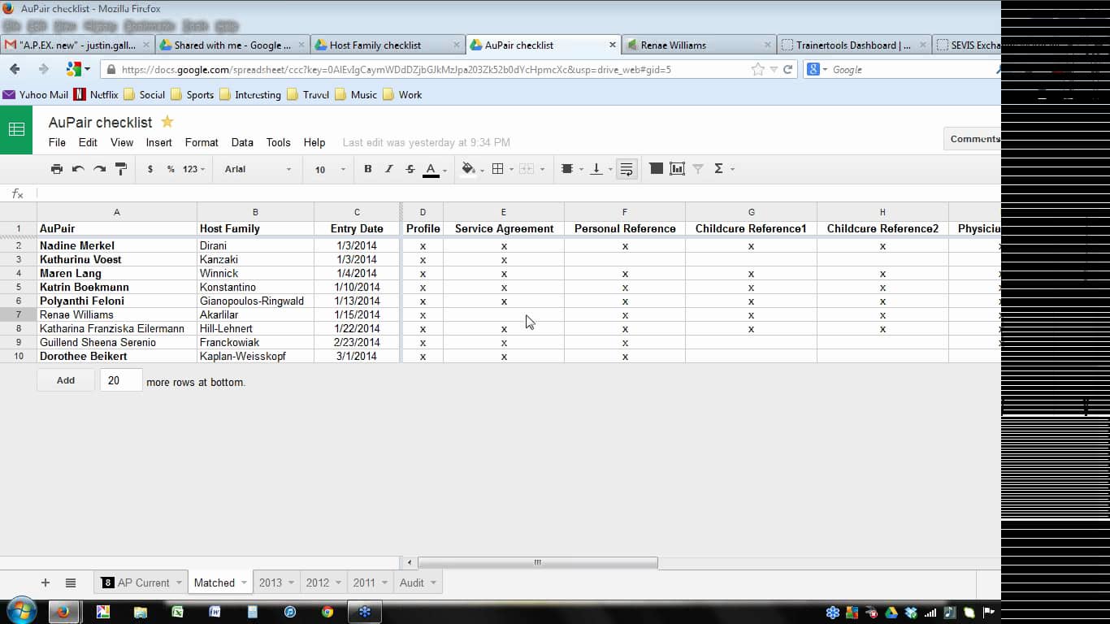Click the Filter icon

coord(698,169)
